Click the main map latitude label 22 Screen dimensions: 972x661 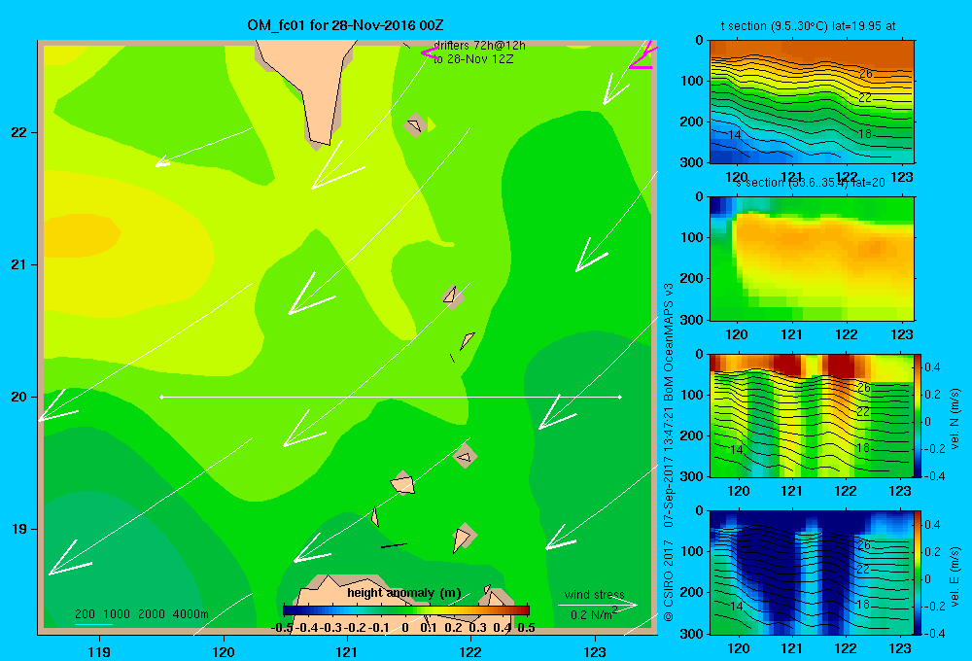(19, 132)
